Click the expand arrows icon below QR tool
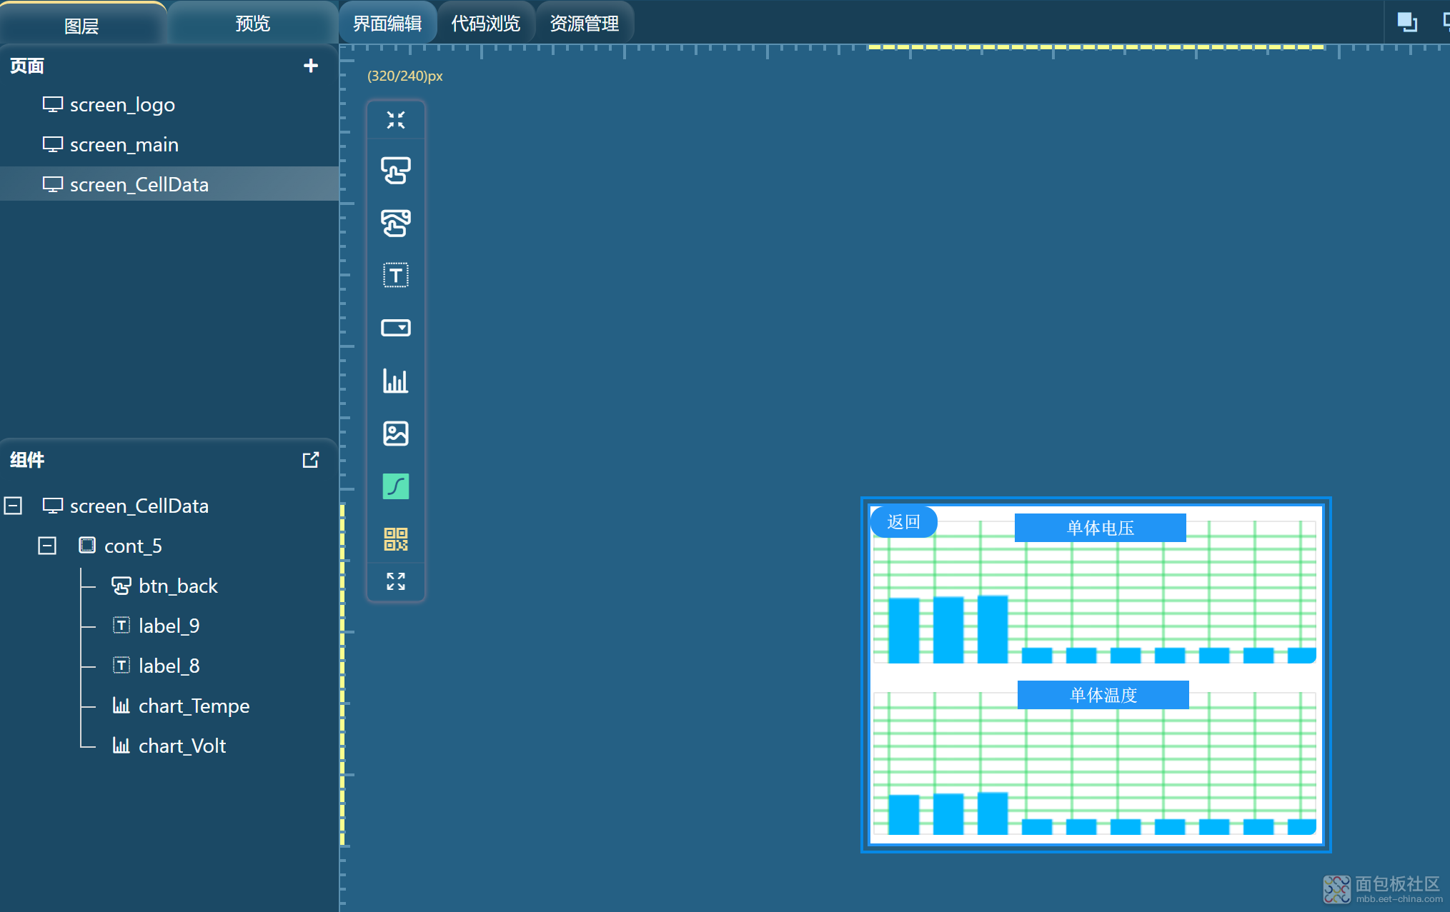 [x=395, y=581]
